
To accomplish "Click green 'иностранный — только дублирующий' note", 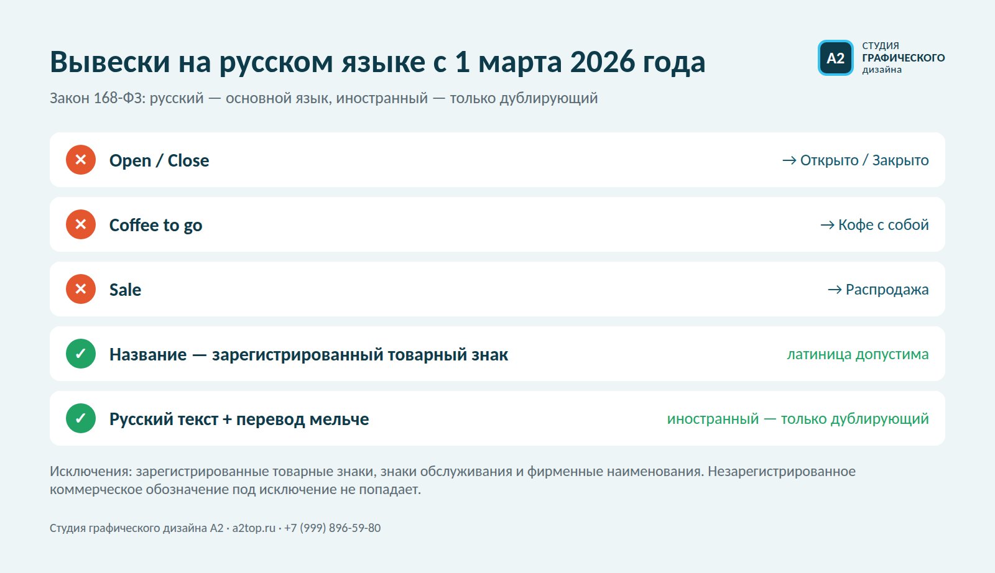I will coord(798,419).
